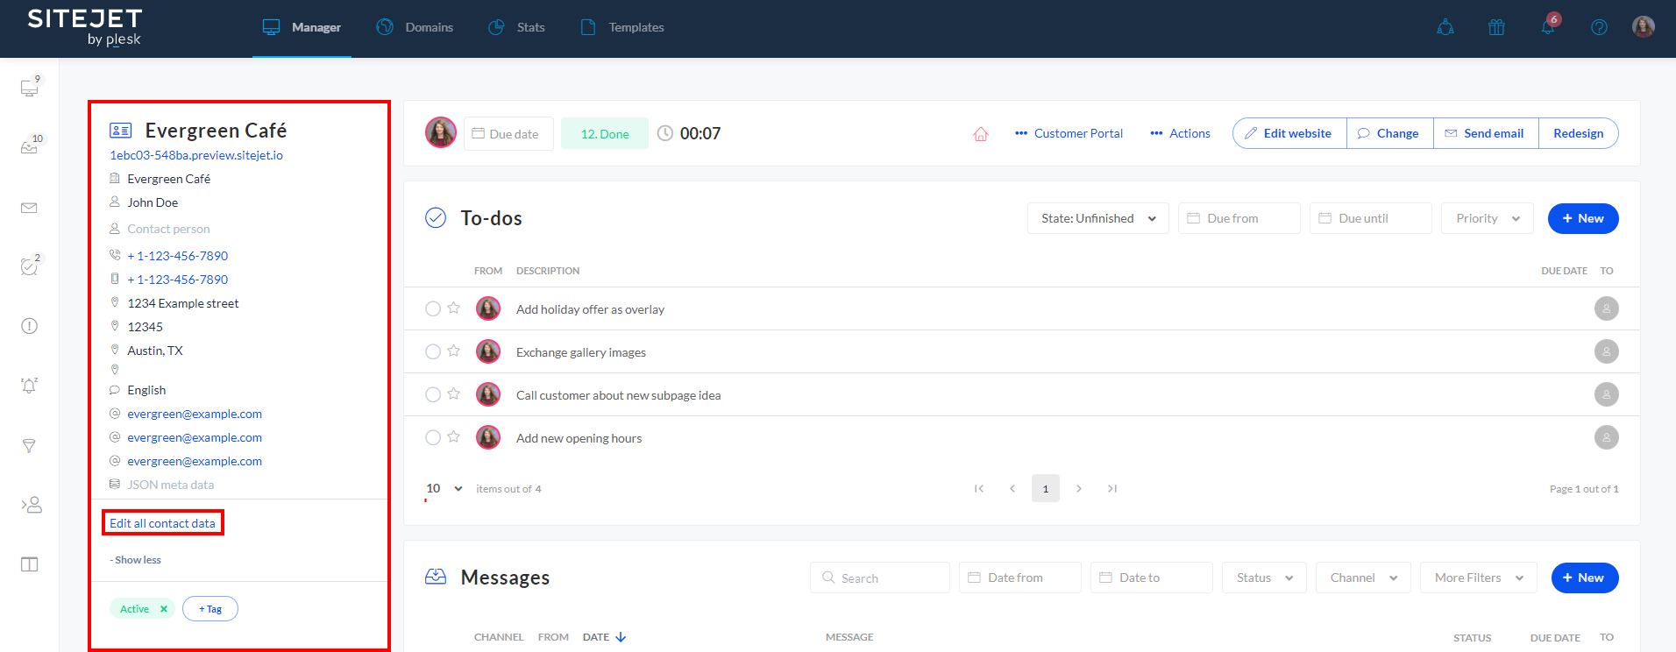
Task: Expand the Priority filter dropdown
Action: (x=1487, y=218)
